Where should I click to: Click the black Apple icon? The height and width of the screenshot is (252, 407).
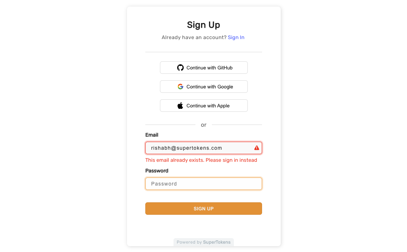click(180, 105)
